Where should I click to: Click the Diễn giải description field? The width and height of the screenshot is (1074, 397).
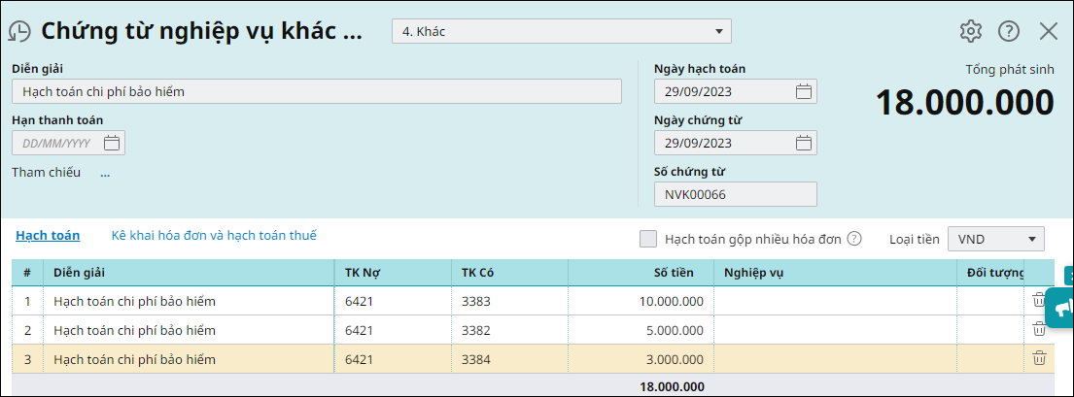[x=317, y=91]
